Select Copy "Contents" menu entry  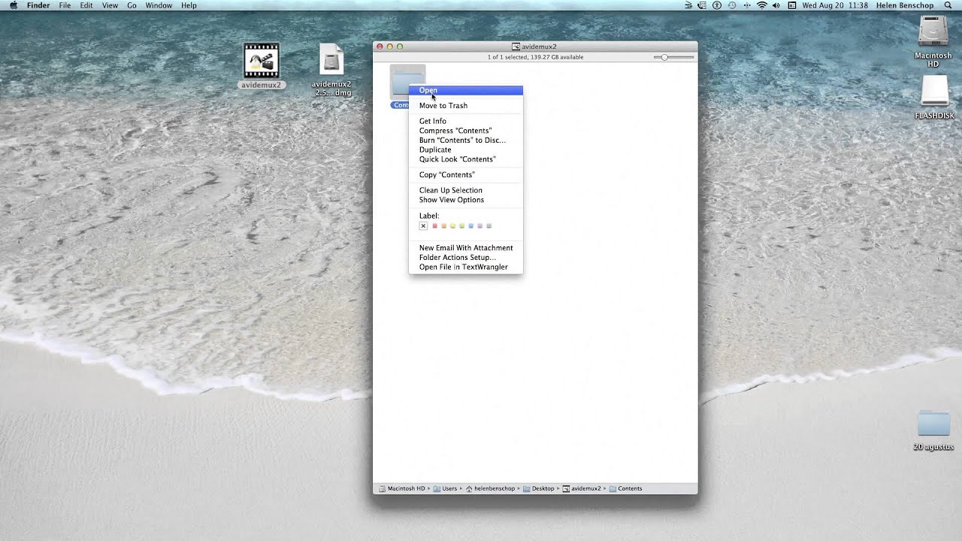[465, 175]
